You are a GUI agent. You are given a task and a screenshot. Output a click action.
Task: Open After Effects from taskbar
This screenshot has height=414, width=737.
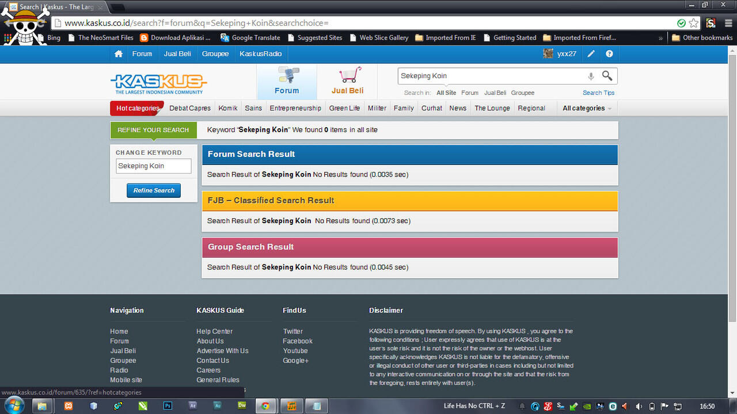192,406
